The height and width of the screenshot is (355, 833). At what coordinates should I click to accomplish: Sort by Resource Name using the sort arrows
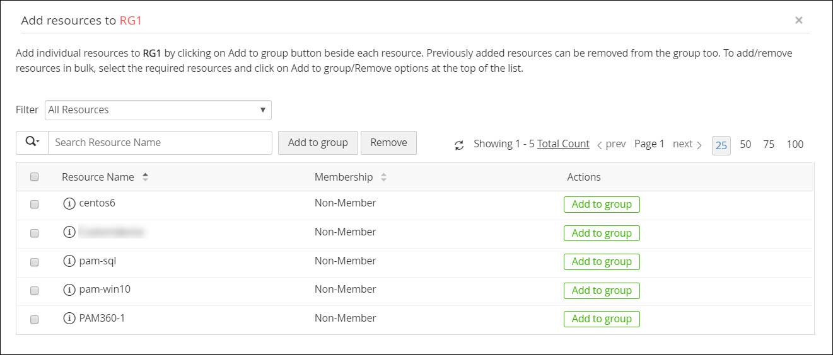point(145,177)
